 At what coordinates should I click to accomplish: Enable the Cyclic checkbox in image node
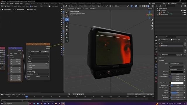coord(28,70)
